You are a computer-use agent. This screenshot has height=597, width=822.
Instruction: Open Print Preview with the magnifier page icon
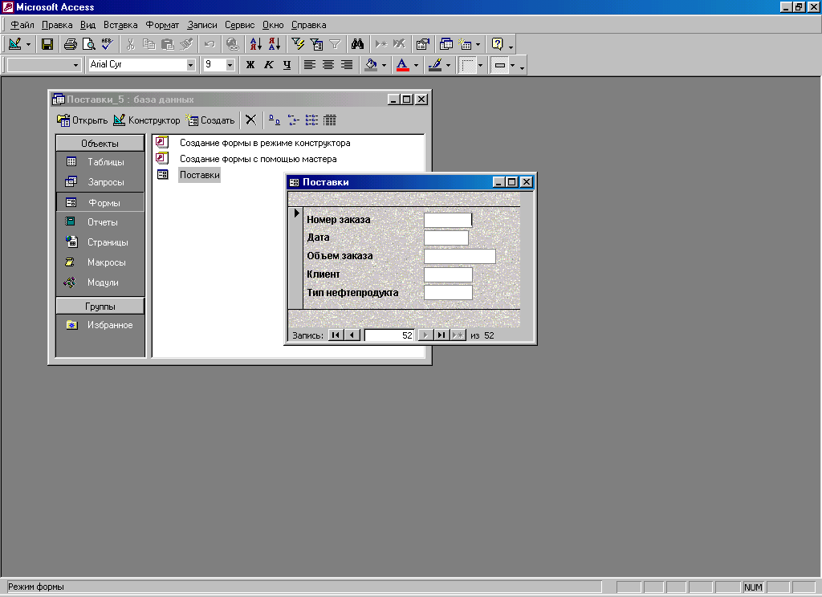click(x=89, y=44)
